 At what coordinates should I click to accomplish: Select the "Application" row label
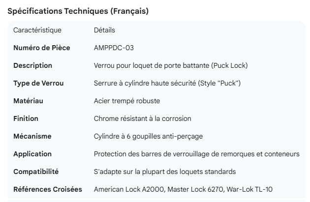tap(33, 154)
